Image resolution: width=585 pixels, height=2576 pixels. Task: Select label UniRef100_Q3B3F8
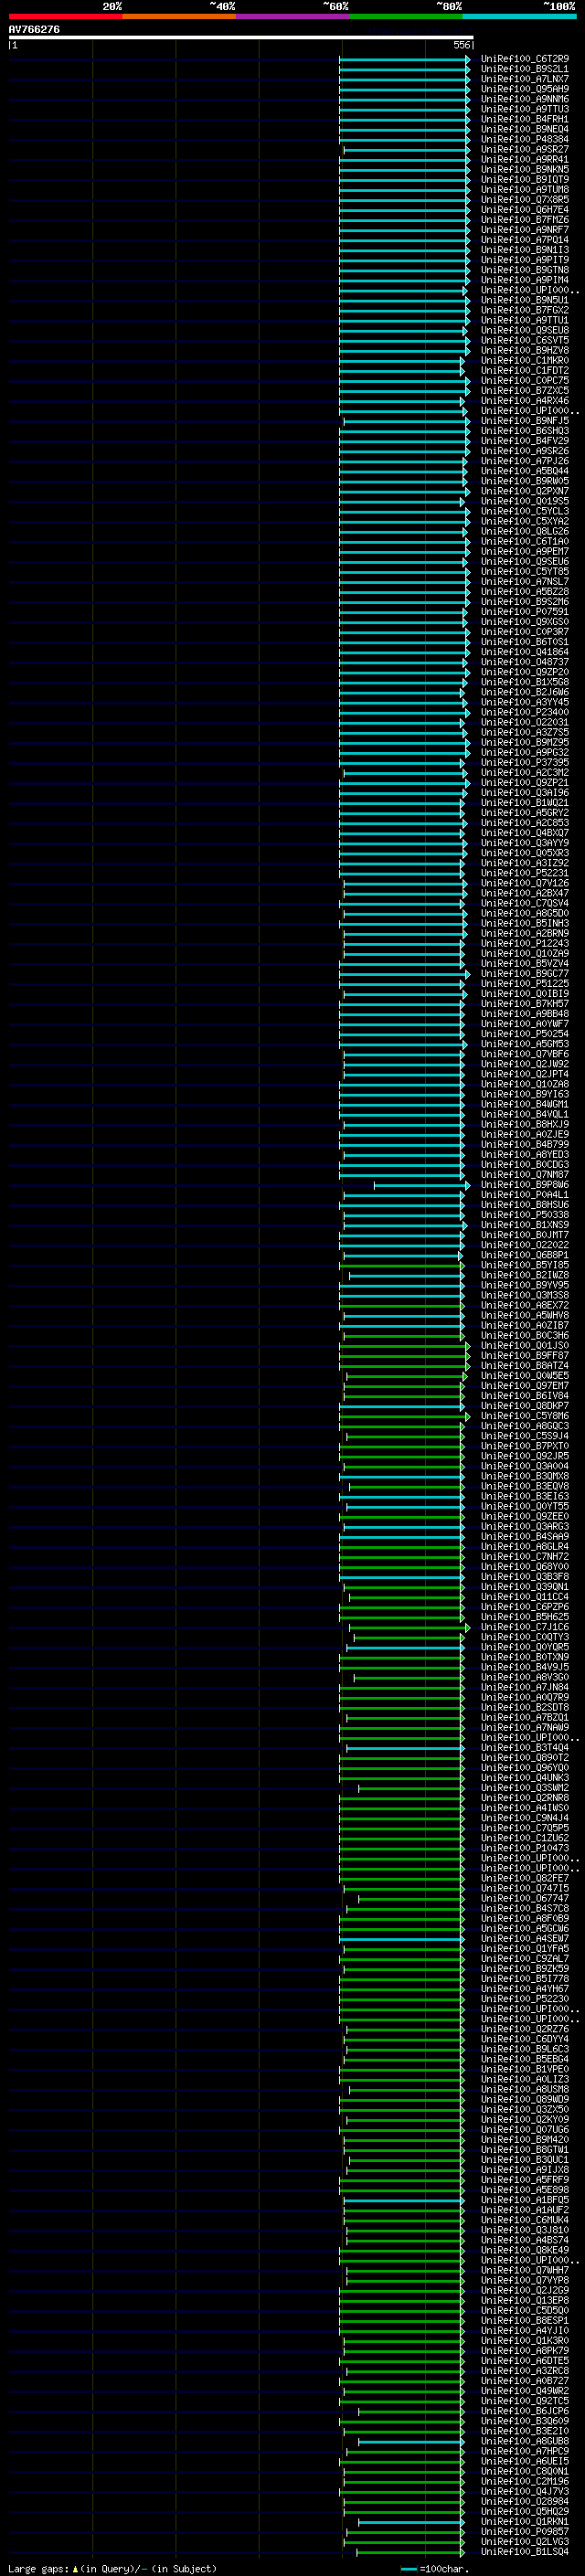coord(524,1576)
